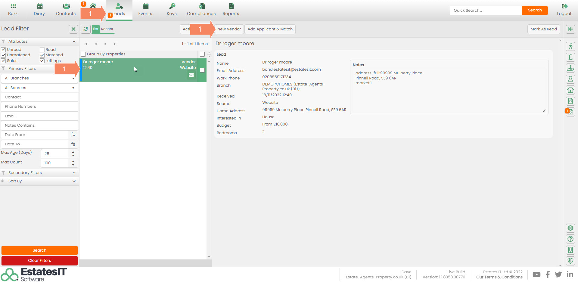Open the house icon in right sidebar
The height and width of the screenshot is (282, 578).
click(570, 90)
